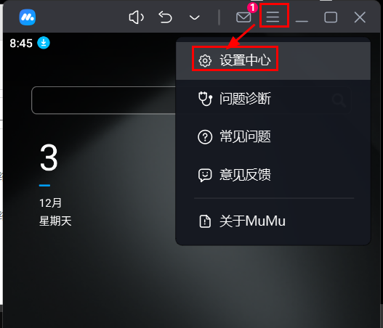Click inside the home search box
Viewport: 383px width, 328px height.
coord(104,100)
